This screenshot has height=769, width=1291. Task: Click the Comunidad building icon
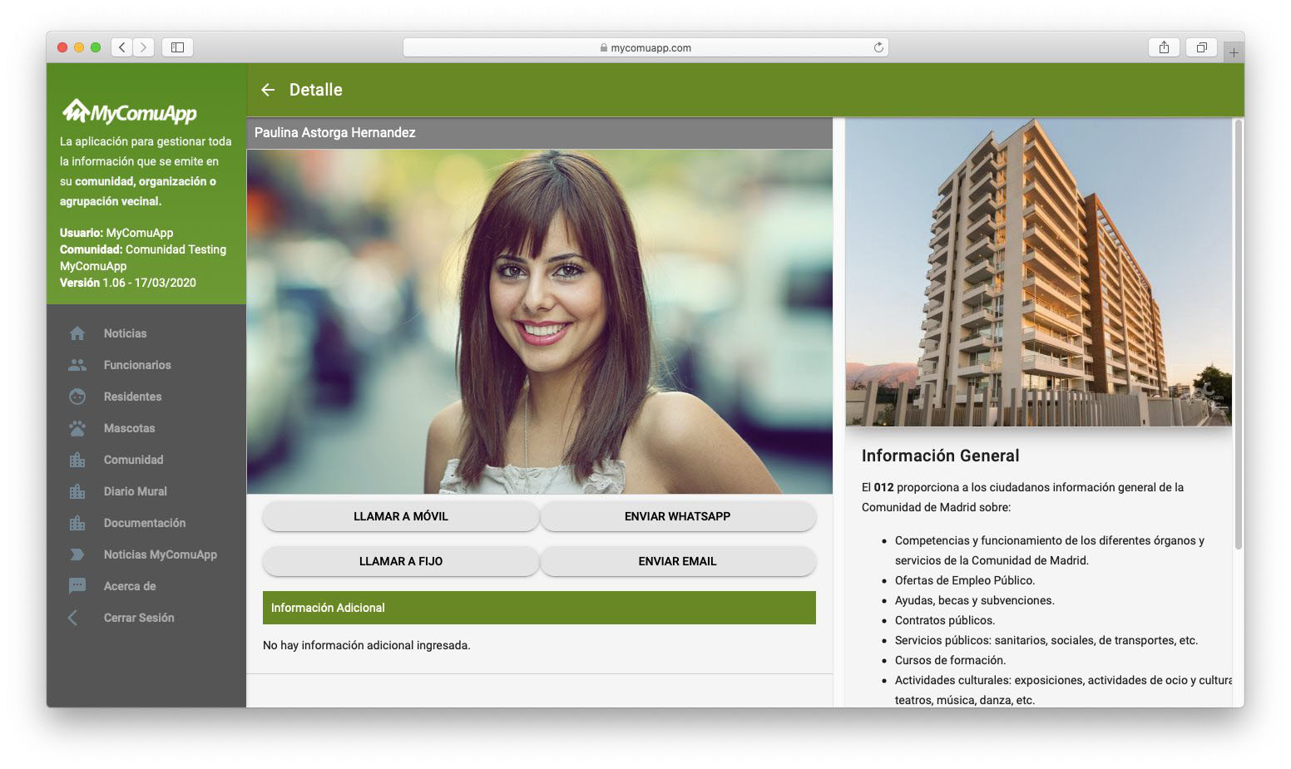77,460
